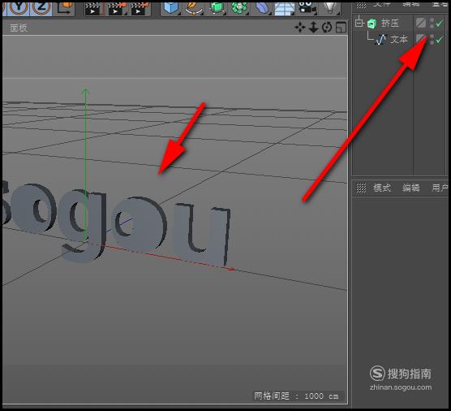Image resolution: width=451 pixels, height=411 pixels.
Task: Click the 网格间距 : 1000 cm label
Action: [x=296, y=396]
